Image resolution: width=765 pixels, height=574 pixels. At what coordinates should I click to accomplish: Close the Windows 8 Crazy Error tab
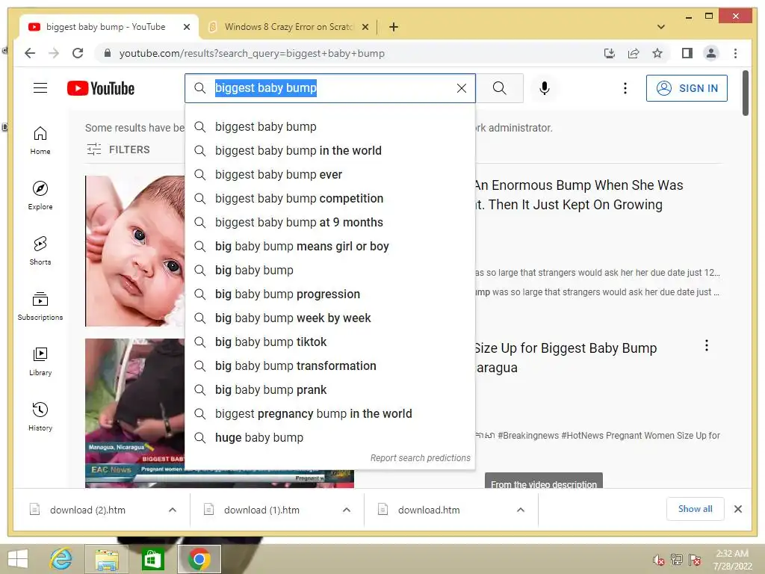pos(365,27)
